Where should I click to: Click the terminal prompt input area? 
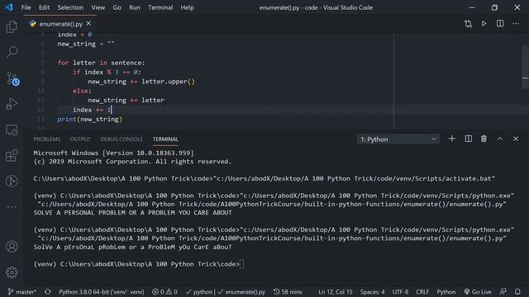pyautogui.click(x=241, y=264)
